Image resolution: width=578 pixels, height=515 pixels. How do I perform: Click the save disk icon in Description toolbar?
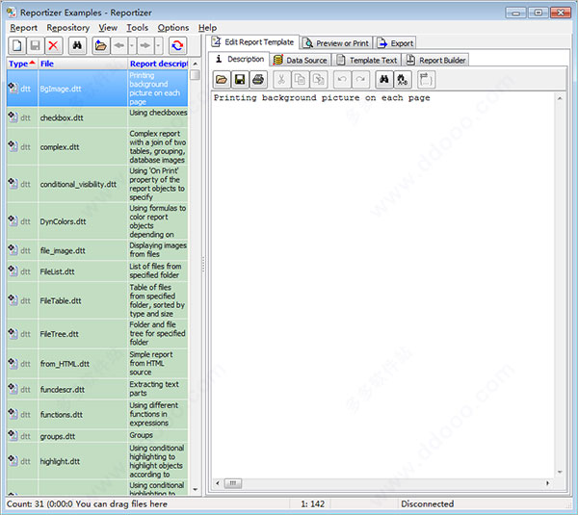pos(240,79)
